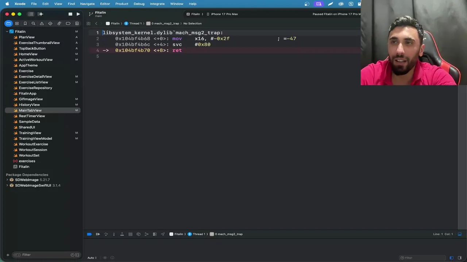This screenshot has width=467, height=262.
Task: Open the Bookmark navigator icon
Action: click(25, 23)
